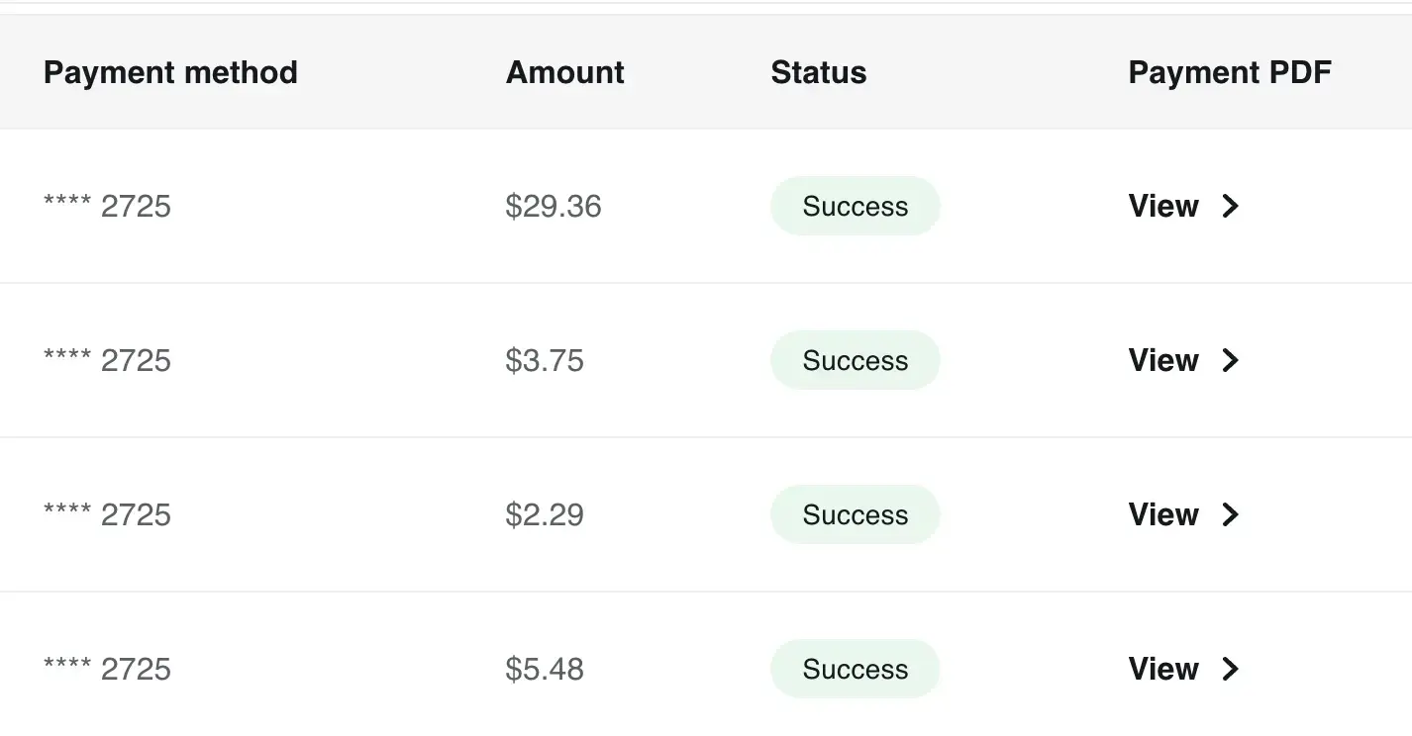Click the chevron arrow in the $5.48 row
1412x736 pixels.
(1230, 669)
